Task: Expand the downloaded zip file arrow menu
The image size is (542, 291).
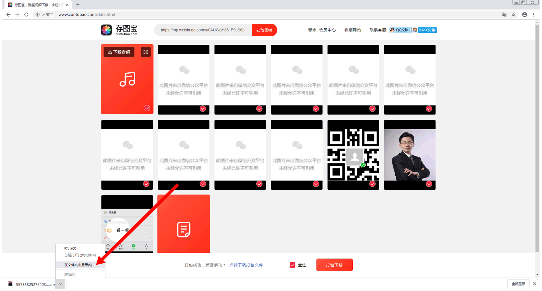Action: click(x=60, y=284)
